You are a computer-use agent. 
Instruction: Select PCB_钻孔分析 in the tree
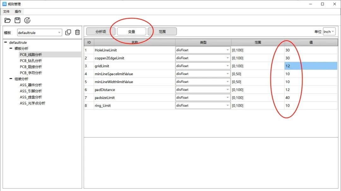tap(31, 61)
